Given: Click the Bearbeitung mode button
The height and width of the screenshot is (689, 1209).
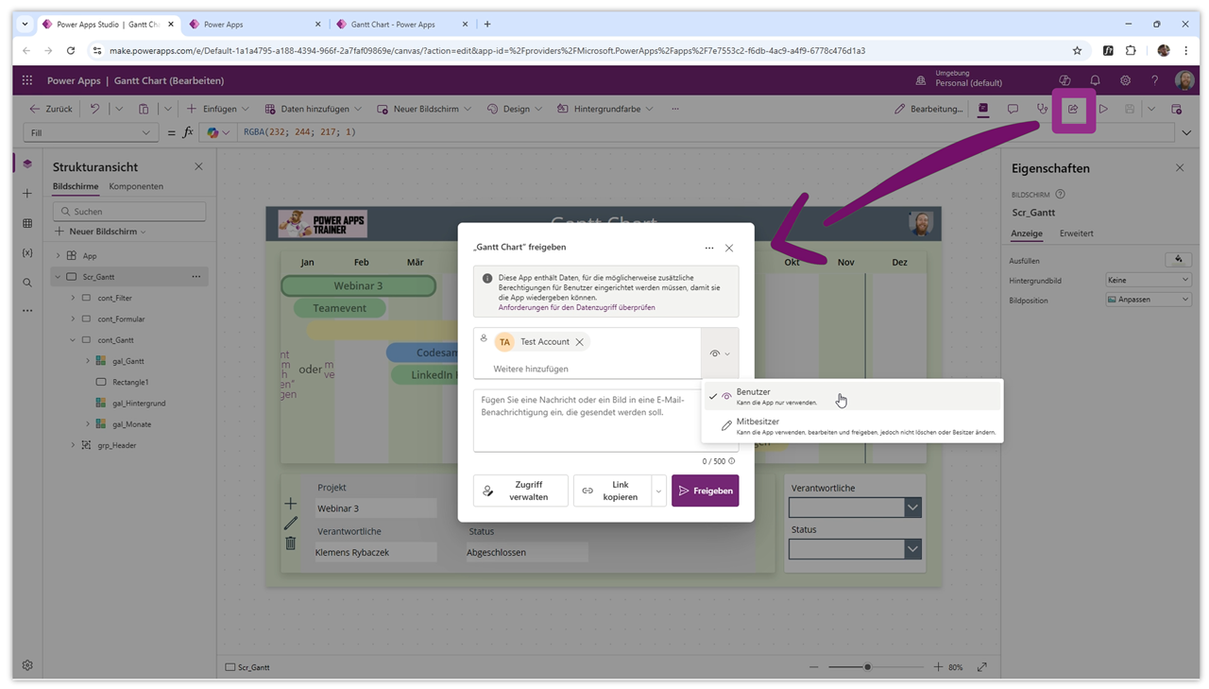Looking at the screenshot, I should click(x=928, y=109).
